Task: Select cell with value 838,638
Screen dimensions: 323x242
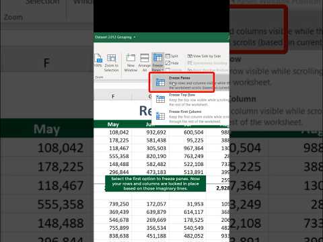Action: click(113, 236)
